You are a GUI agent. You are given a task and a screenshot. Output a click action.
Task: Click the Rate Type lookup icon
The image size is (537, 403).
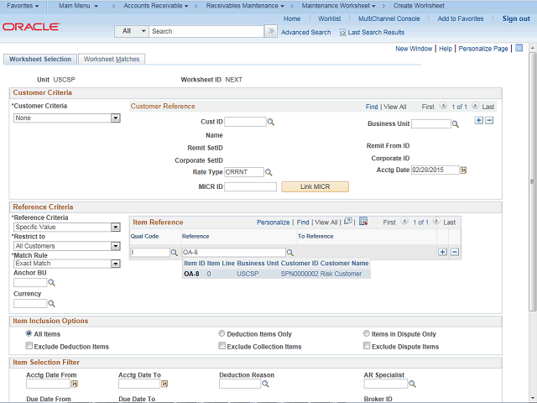pyautogui.click(x=270, y=172)
